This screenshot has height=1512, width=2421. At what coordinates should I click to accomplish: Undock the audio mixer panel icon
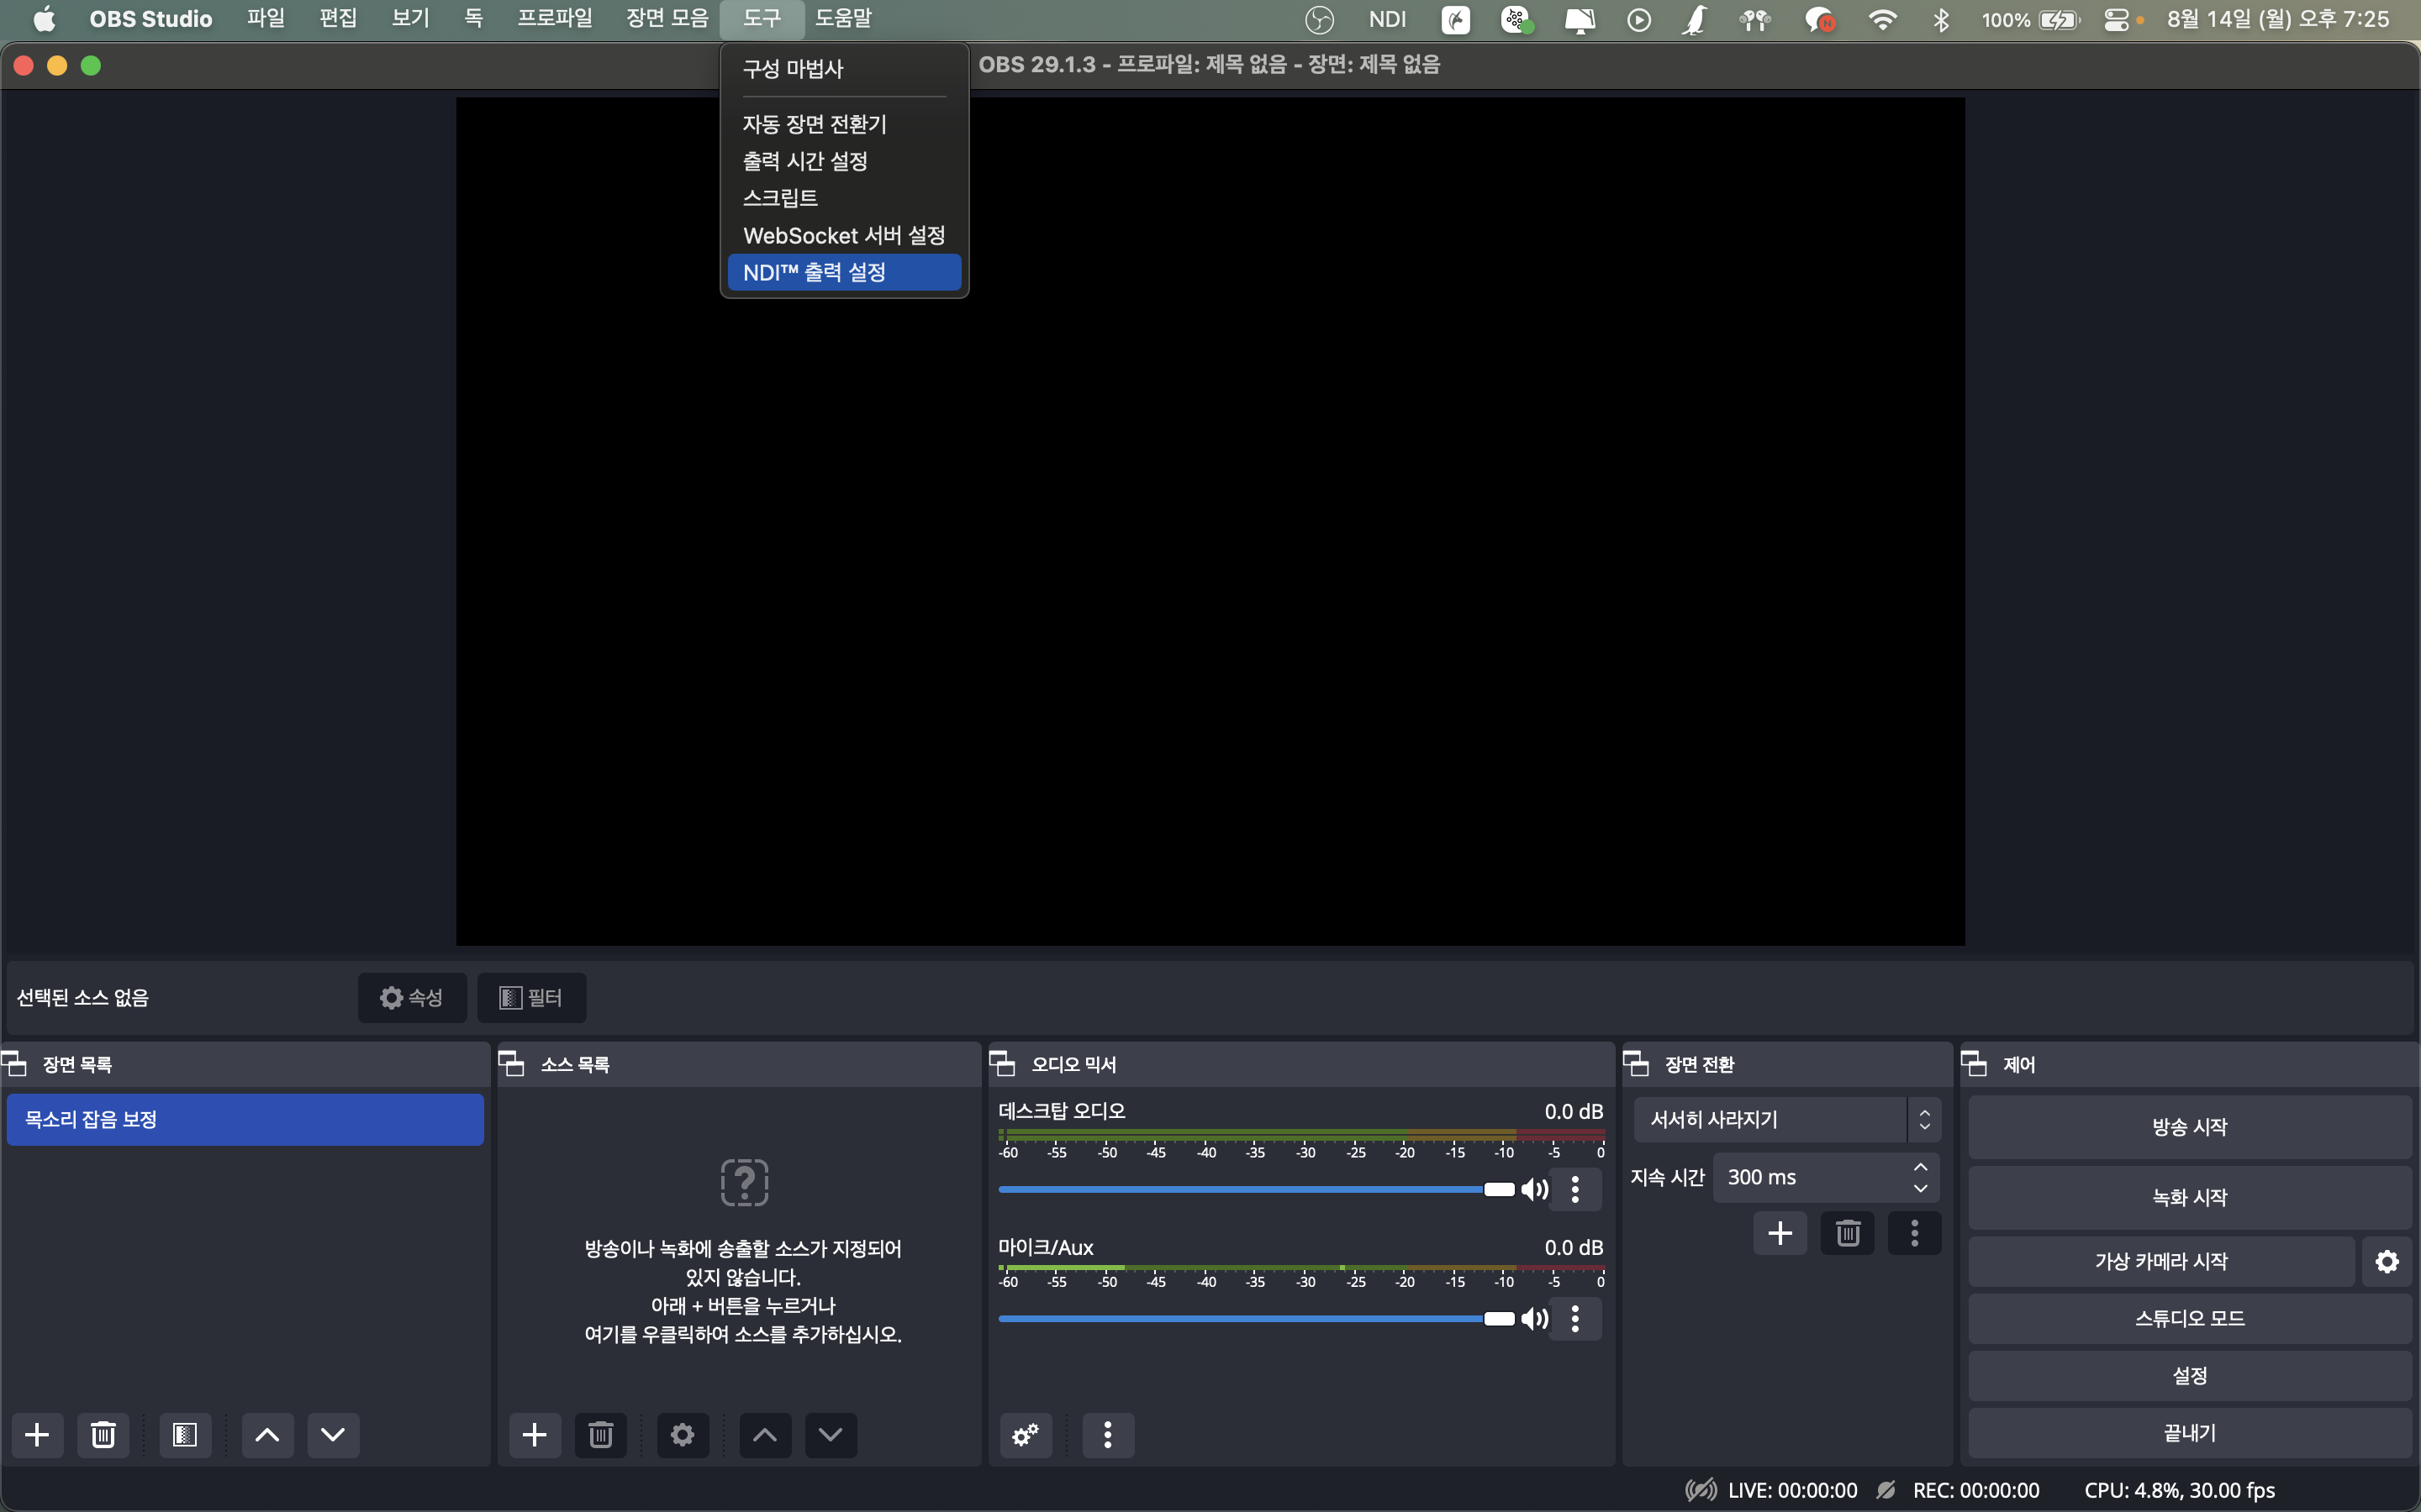coord(1002,1064)
